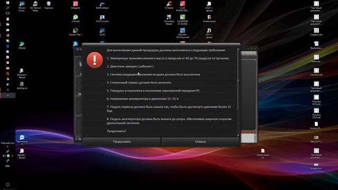Select the Instagram desktop icon
The height and width of the screenshot is (190, 338).
[x=76, y=5]
